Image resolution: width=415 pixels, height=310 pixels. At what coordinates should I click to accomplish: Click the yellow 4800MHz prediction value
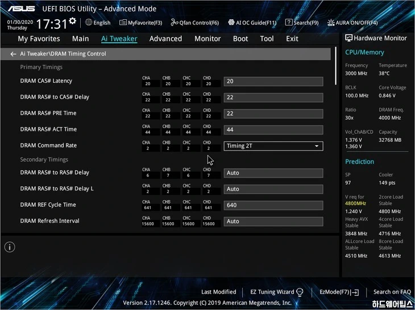(x=355, y=203)
